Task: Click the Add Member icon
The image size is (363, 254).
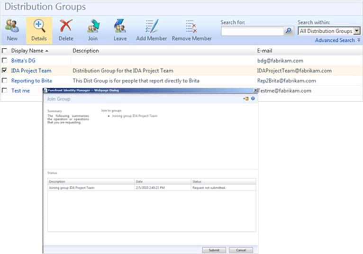Action: (x=152, y=26)
